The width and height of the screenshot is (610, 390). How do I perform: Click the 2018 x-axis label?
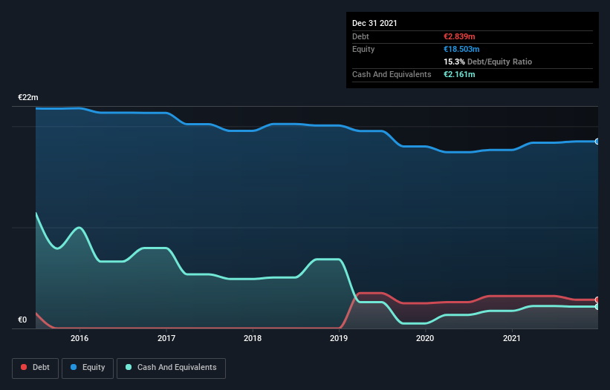253,338
